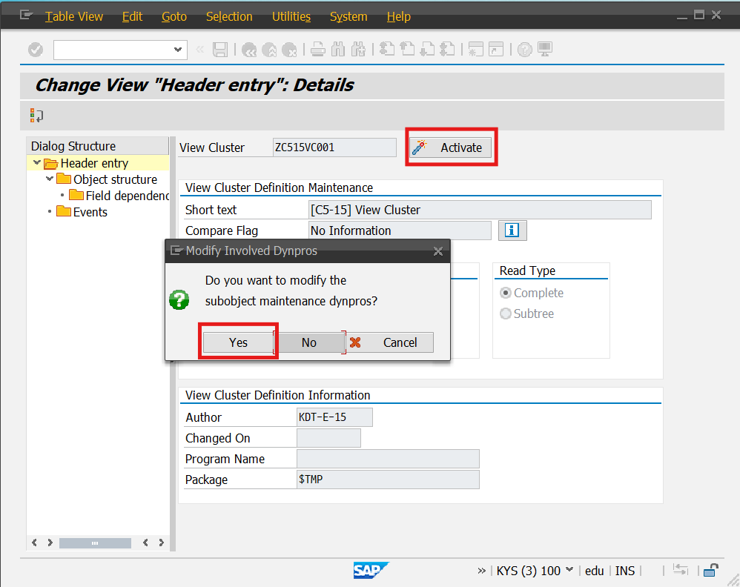This screenshot has height=587, width=740.
Task: Open the Edit menu
Action: coord(132,16)
